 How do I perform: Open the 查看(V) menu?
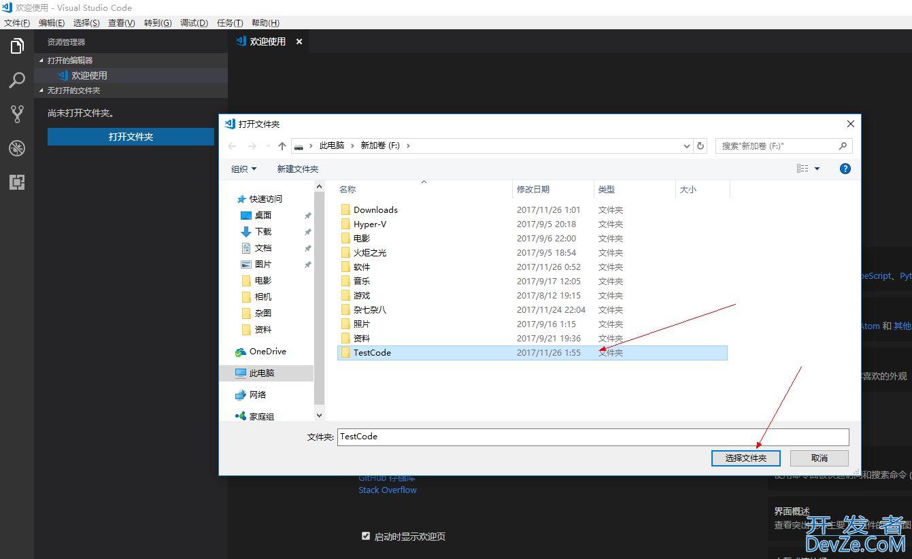[122, 22]
